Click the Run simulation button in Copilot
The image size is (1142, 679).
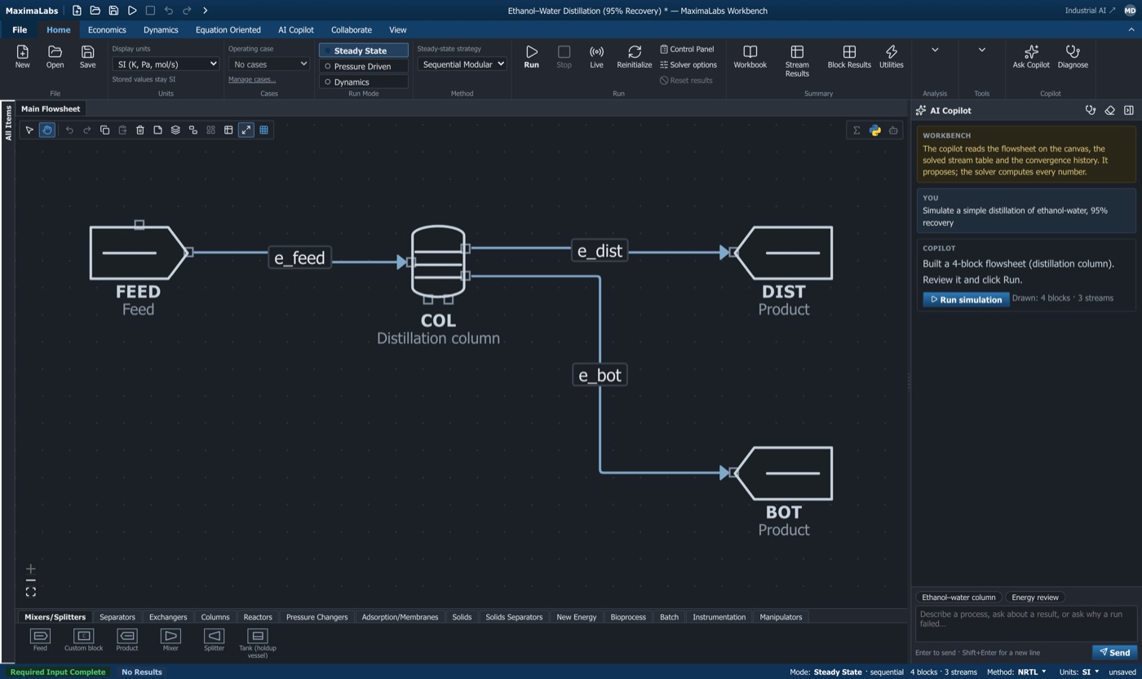click(x=966, y=299)
